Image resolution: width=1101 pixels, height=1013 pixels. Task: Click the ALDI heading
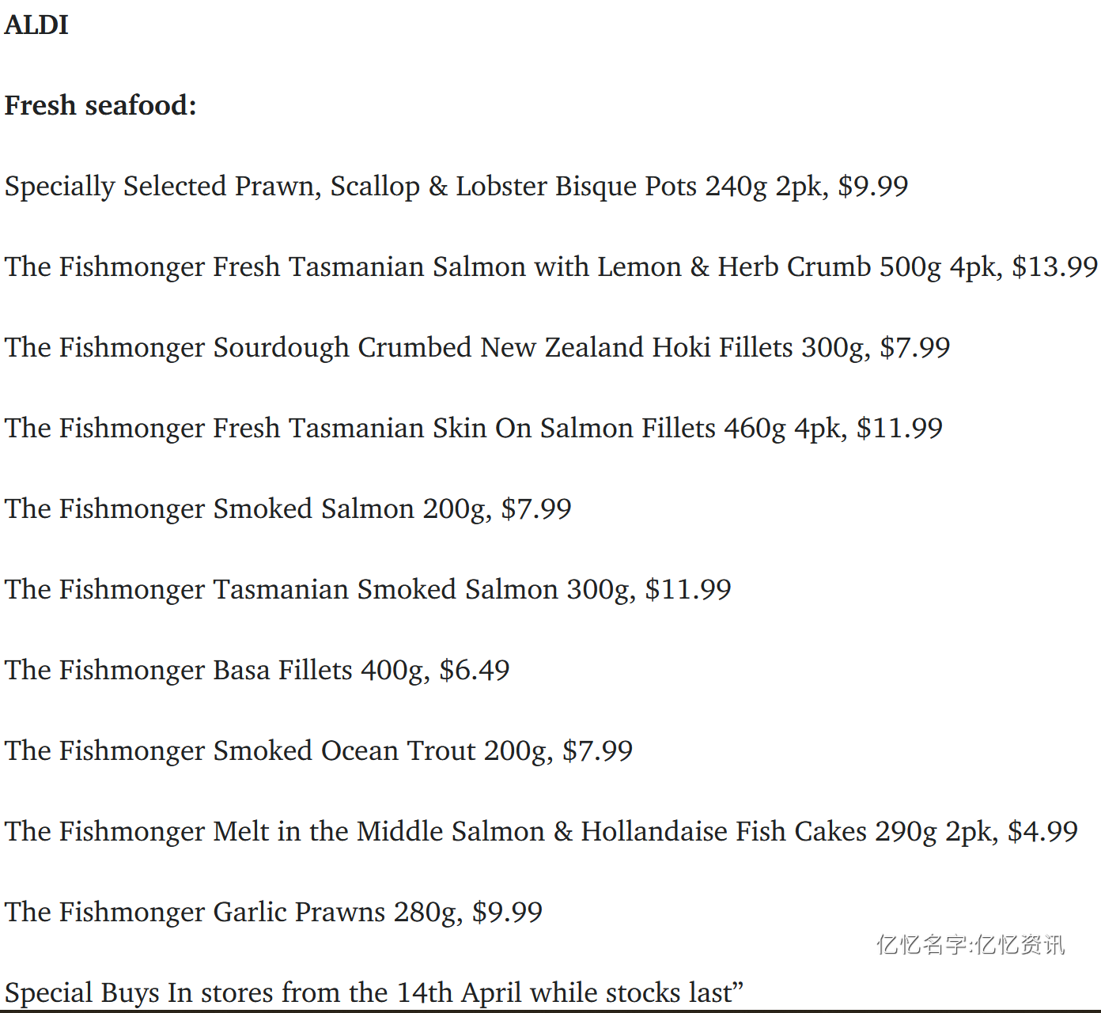coord(36,25)
